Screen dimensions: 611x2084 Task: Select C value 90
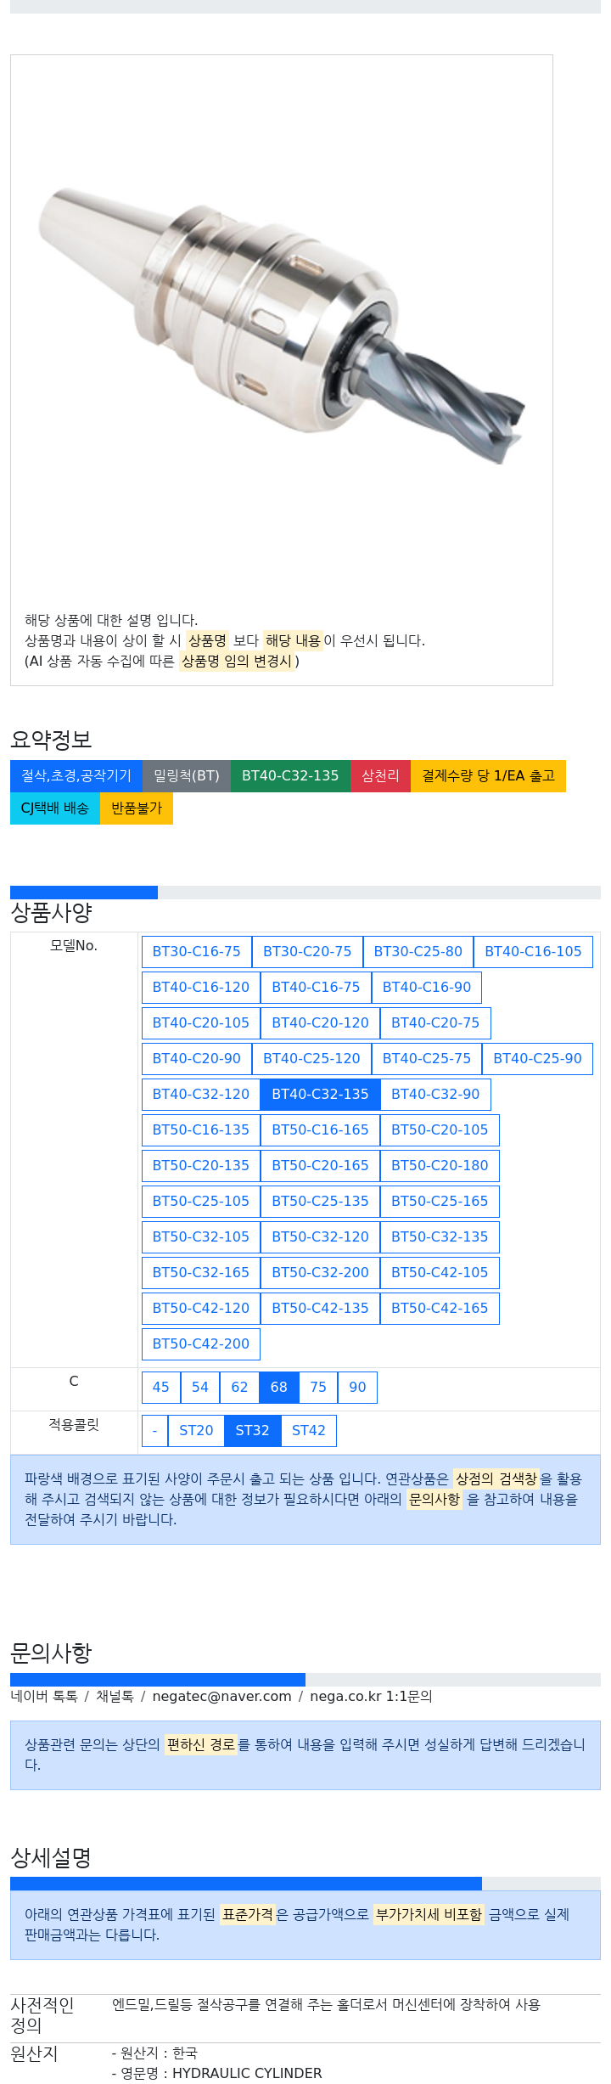coord(357,1387)
